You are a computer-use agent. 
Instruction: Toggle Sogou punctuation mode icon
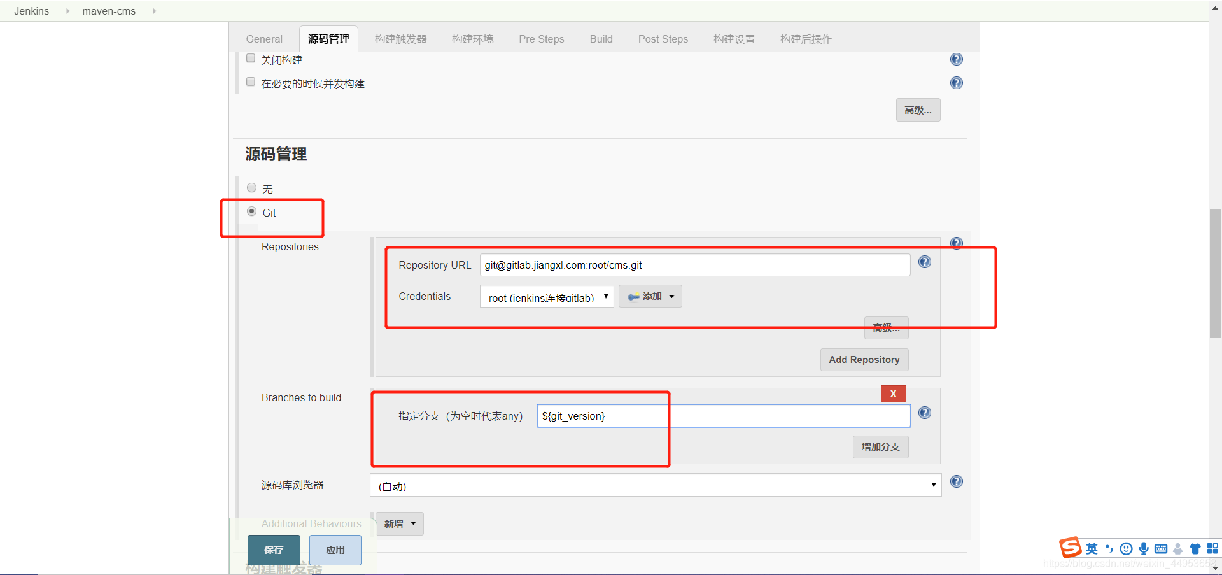(1109, 549)
